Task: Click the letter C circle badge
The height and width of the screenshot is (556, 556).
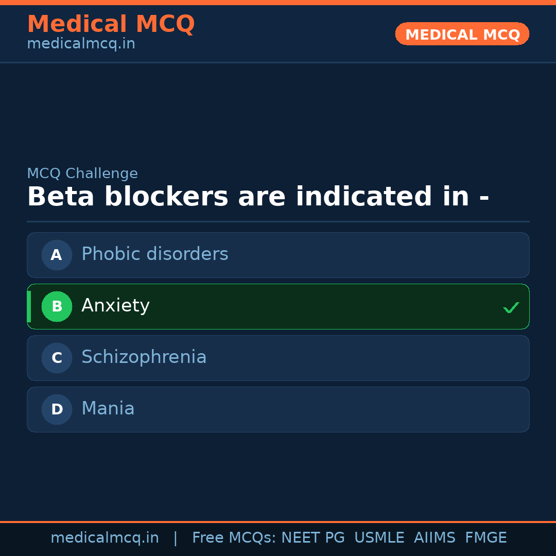Action: (57, 358)
